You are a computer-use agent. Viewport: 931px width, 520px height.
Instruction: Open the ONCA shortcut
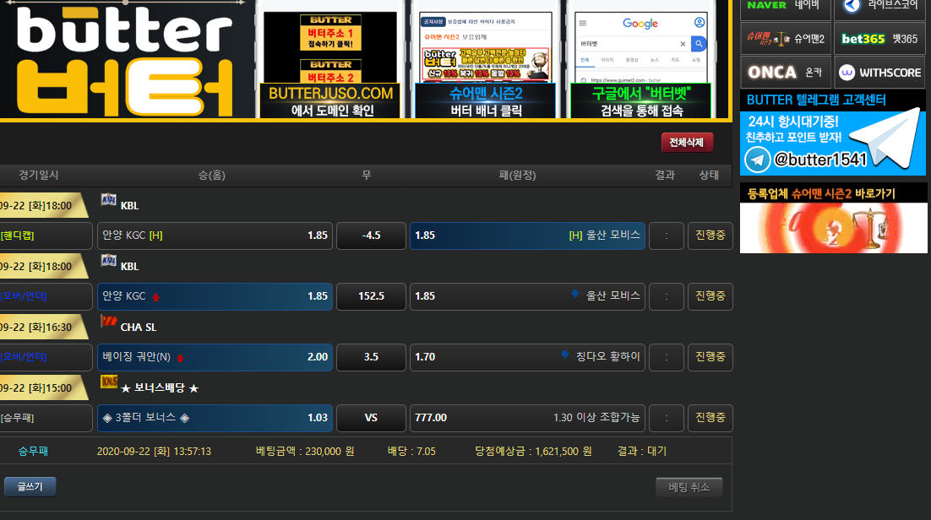785,73
